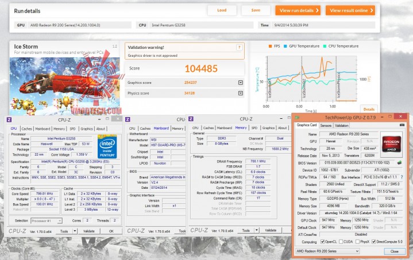Click the teal CPU Temperature legend swatch
The image size is (413, 260).
[x=325, y=46]
